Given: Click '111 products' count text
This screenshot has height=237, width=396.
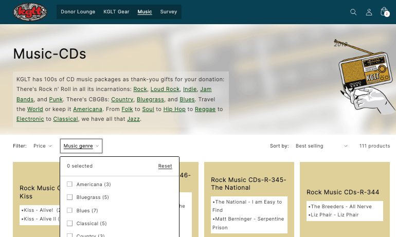Looking at the screenshot, I should coord(374,146).
